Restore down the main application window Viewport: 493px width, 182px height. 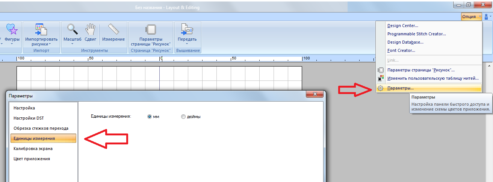point(468,5)
